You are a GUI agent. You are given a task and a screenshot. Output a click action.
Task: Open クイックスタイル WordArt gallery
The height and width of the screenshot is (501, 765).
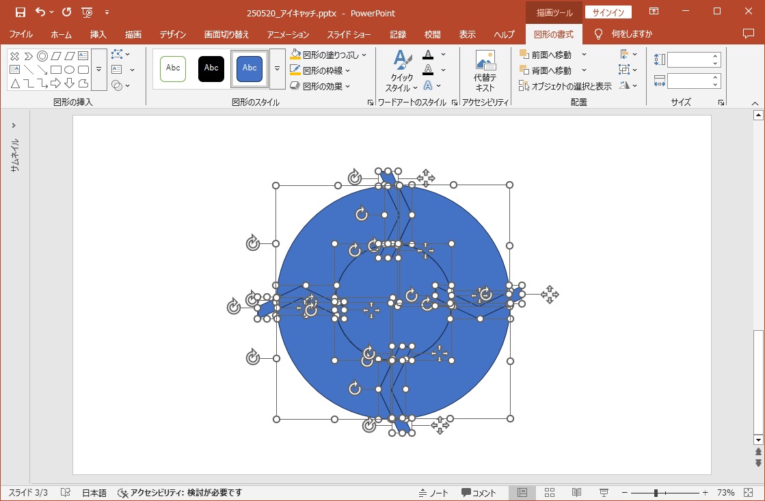click(401, 71)
